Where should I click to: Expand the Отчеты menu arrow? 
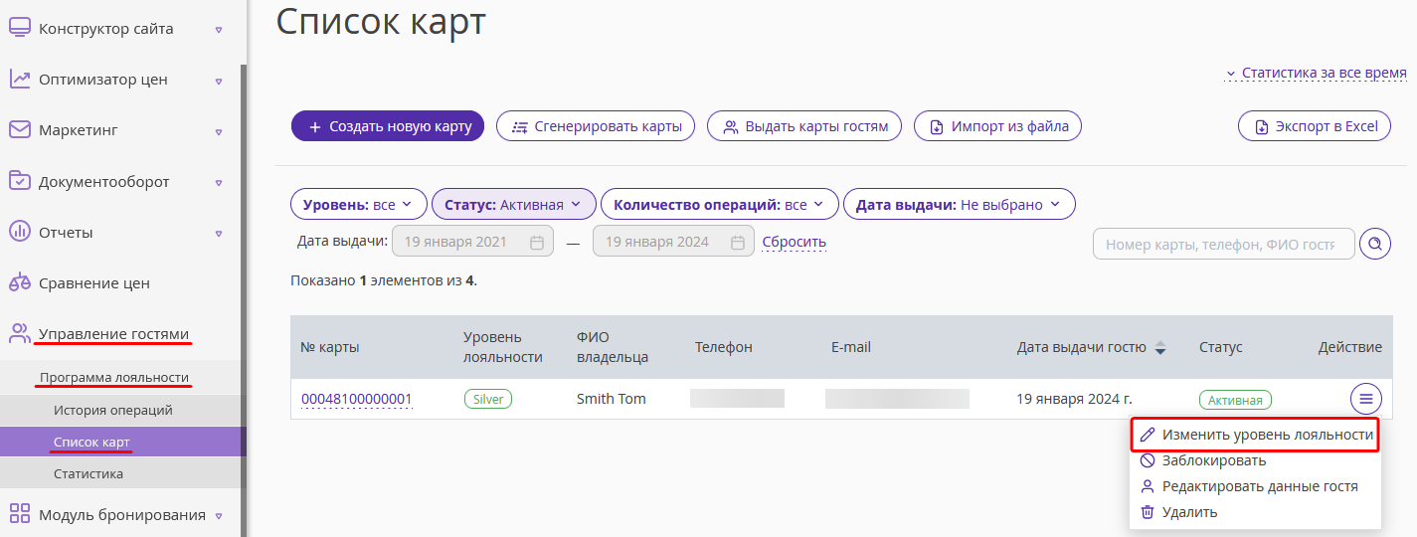tap(219, 233)
